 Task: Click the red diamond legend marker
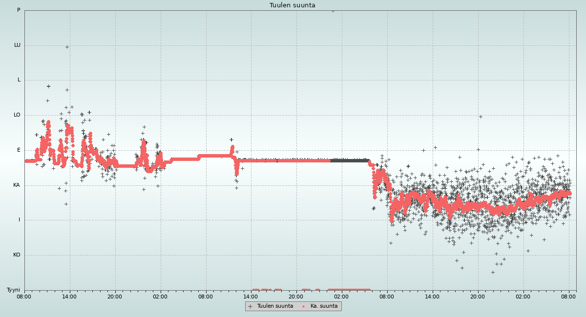[303, 306]
